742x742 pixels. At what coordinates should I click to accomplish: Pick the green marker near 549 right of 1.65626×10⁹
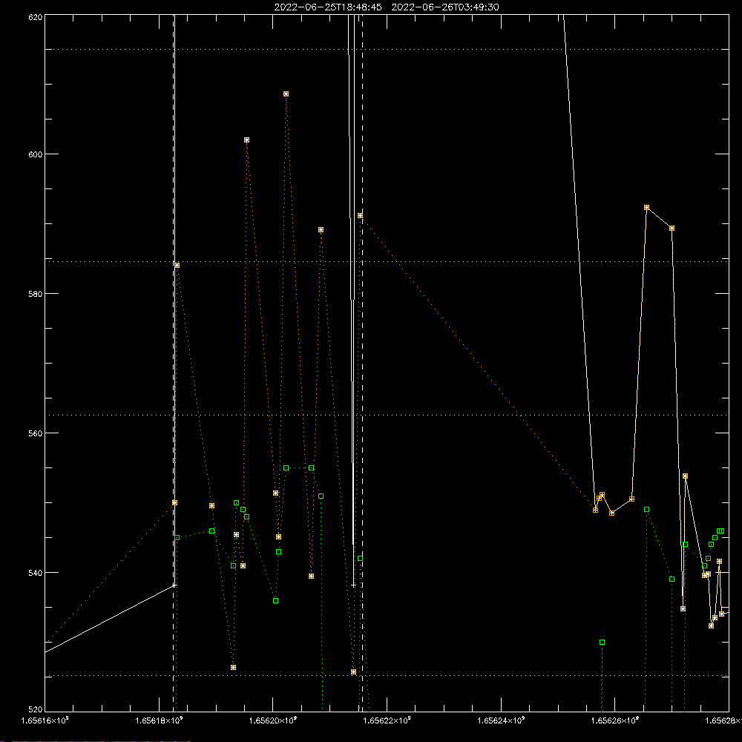[x=647, y=510]
